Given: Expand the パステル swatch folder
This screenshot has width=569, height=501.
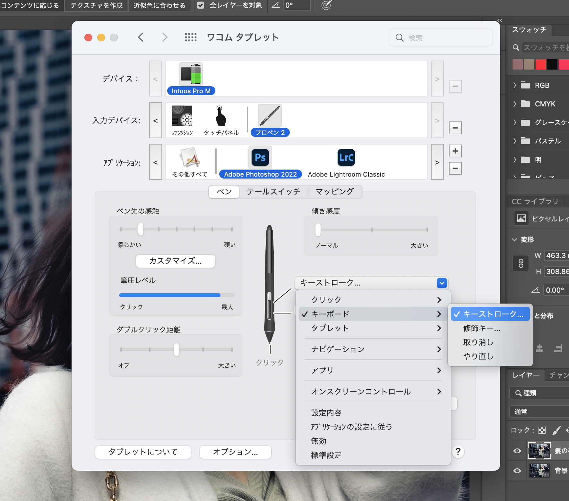Looking at the screenshot, I should 515,141.
